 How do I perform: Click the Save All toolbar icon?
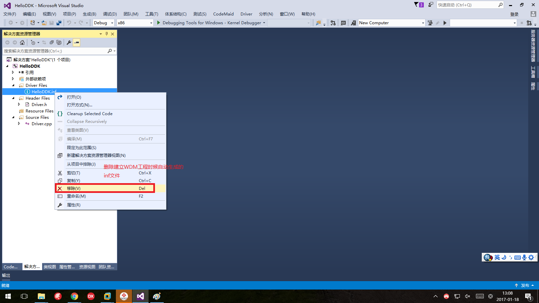pyautogui.click(x=59, y=23)
